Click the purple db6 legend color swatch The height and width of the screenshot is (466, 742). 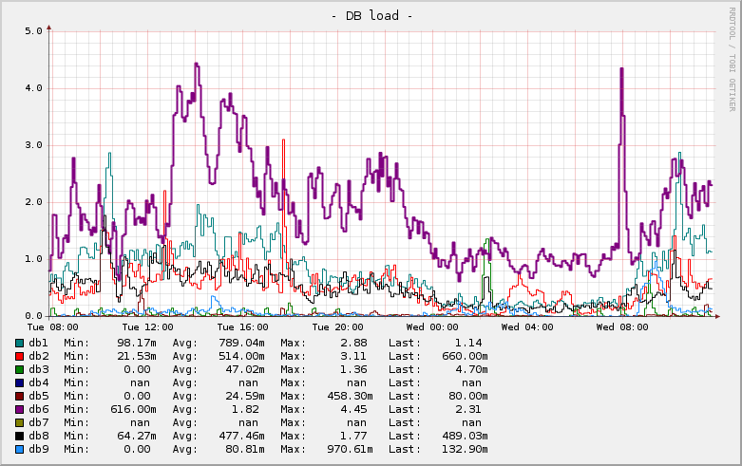pos(20,409)
